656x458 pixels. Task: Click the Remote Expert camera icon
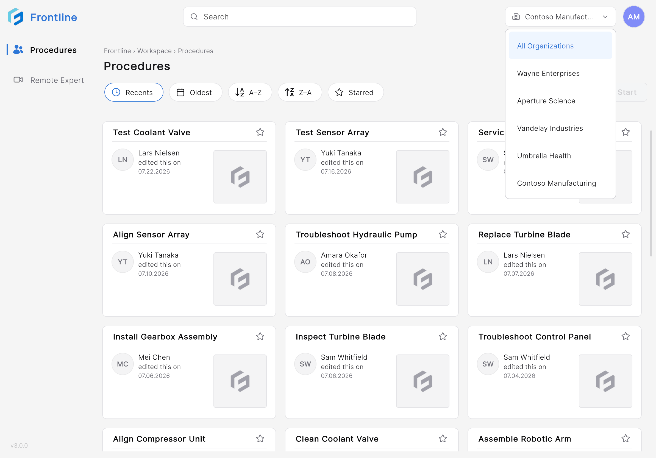[x=18, y=80]
